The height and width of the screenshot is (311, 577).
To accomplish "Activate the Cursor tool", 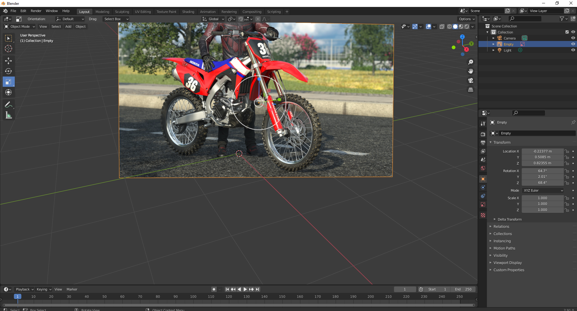I will pyautogui.click(x=8, y=49).
